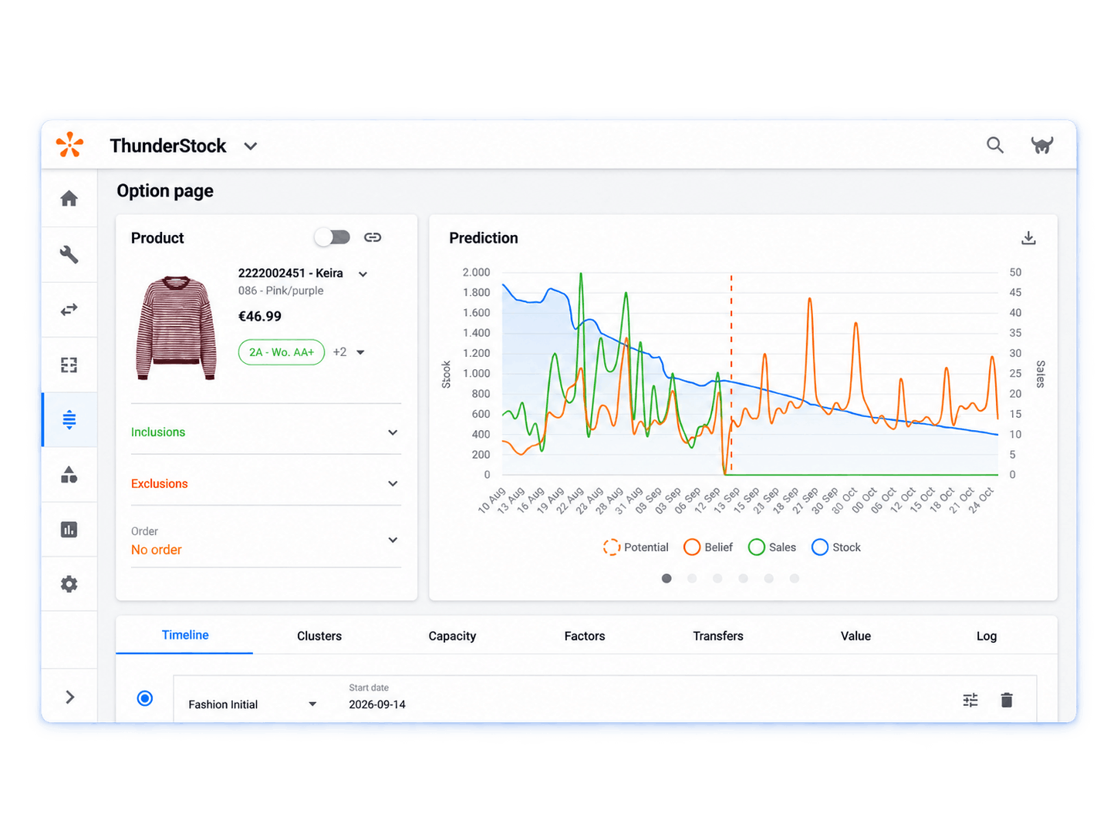
Task: Open the +2 clusters dropdown arrow
Action: point(360,352)
